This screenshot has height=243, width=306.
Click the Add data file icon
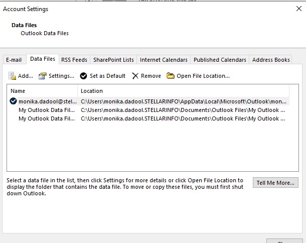click(x=13, y=76)
